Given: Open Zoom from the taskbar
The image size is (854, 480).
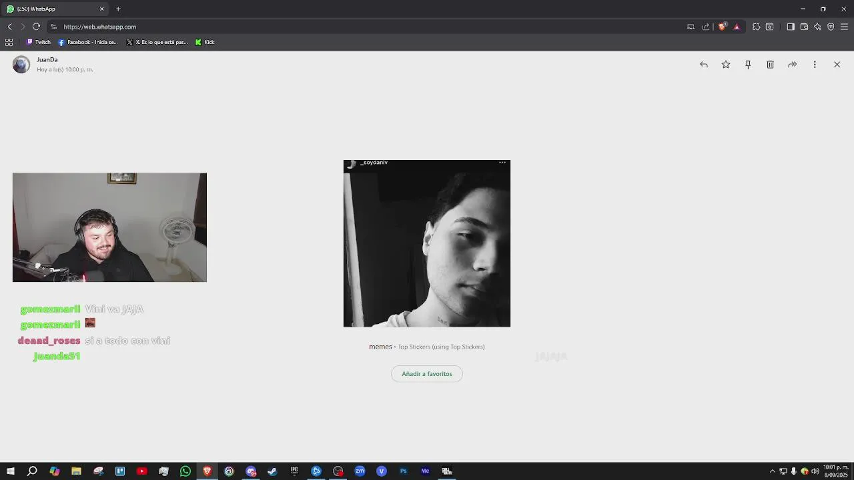Looking at the screenshot, I should (360, 471).
